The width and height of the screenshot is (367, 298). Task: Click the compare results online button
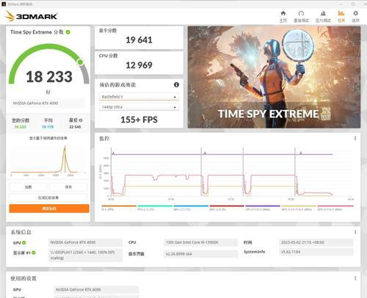[x=48, y=197]
